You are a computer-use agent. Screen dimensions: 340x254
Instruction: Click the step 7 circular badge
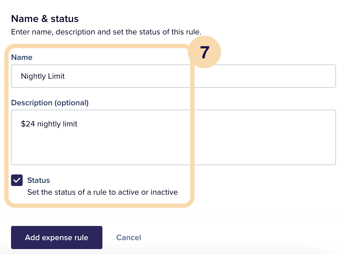[204, 52]
